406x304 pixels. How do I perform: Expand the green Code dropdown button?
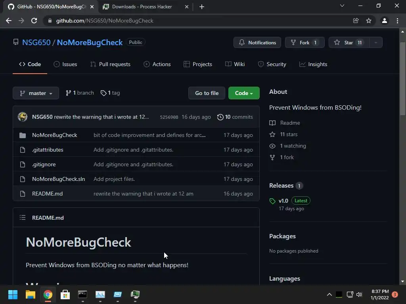(x=244, y=93)
